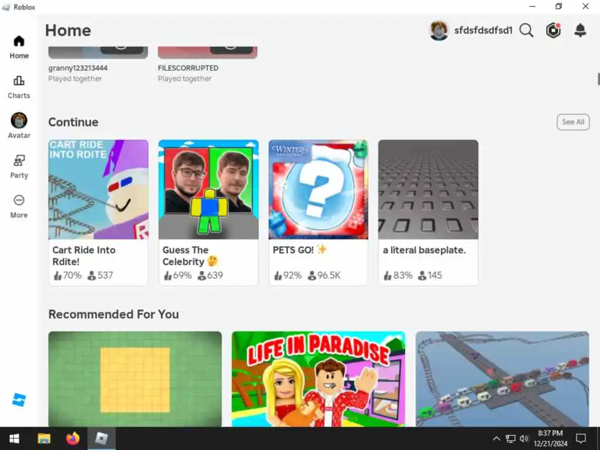Launch Firefox from the taskbar
This screenshot has width=600, height=450.
[73, 438]
